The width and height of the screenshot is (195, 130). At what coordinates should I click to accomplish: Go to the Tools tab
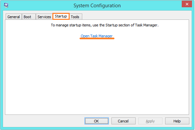pyautogui.click(x=75, y=17)
